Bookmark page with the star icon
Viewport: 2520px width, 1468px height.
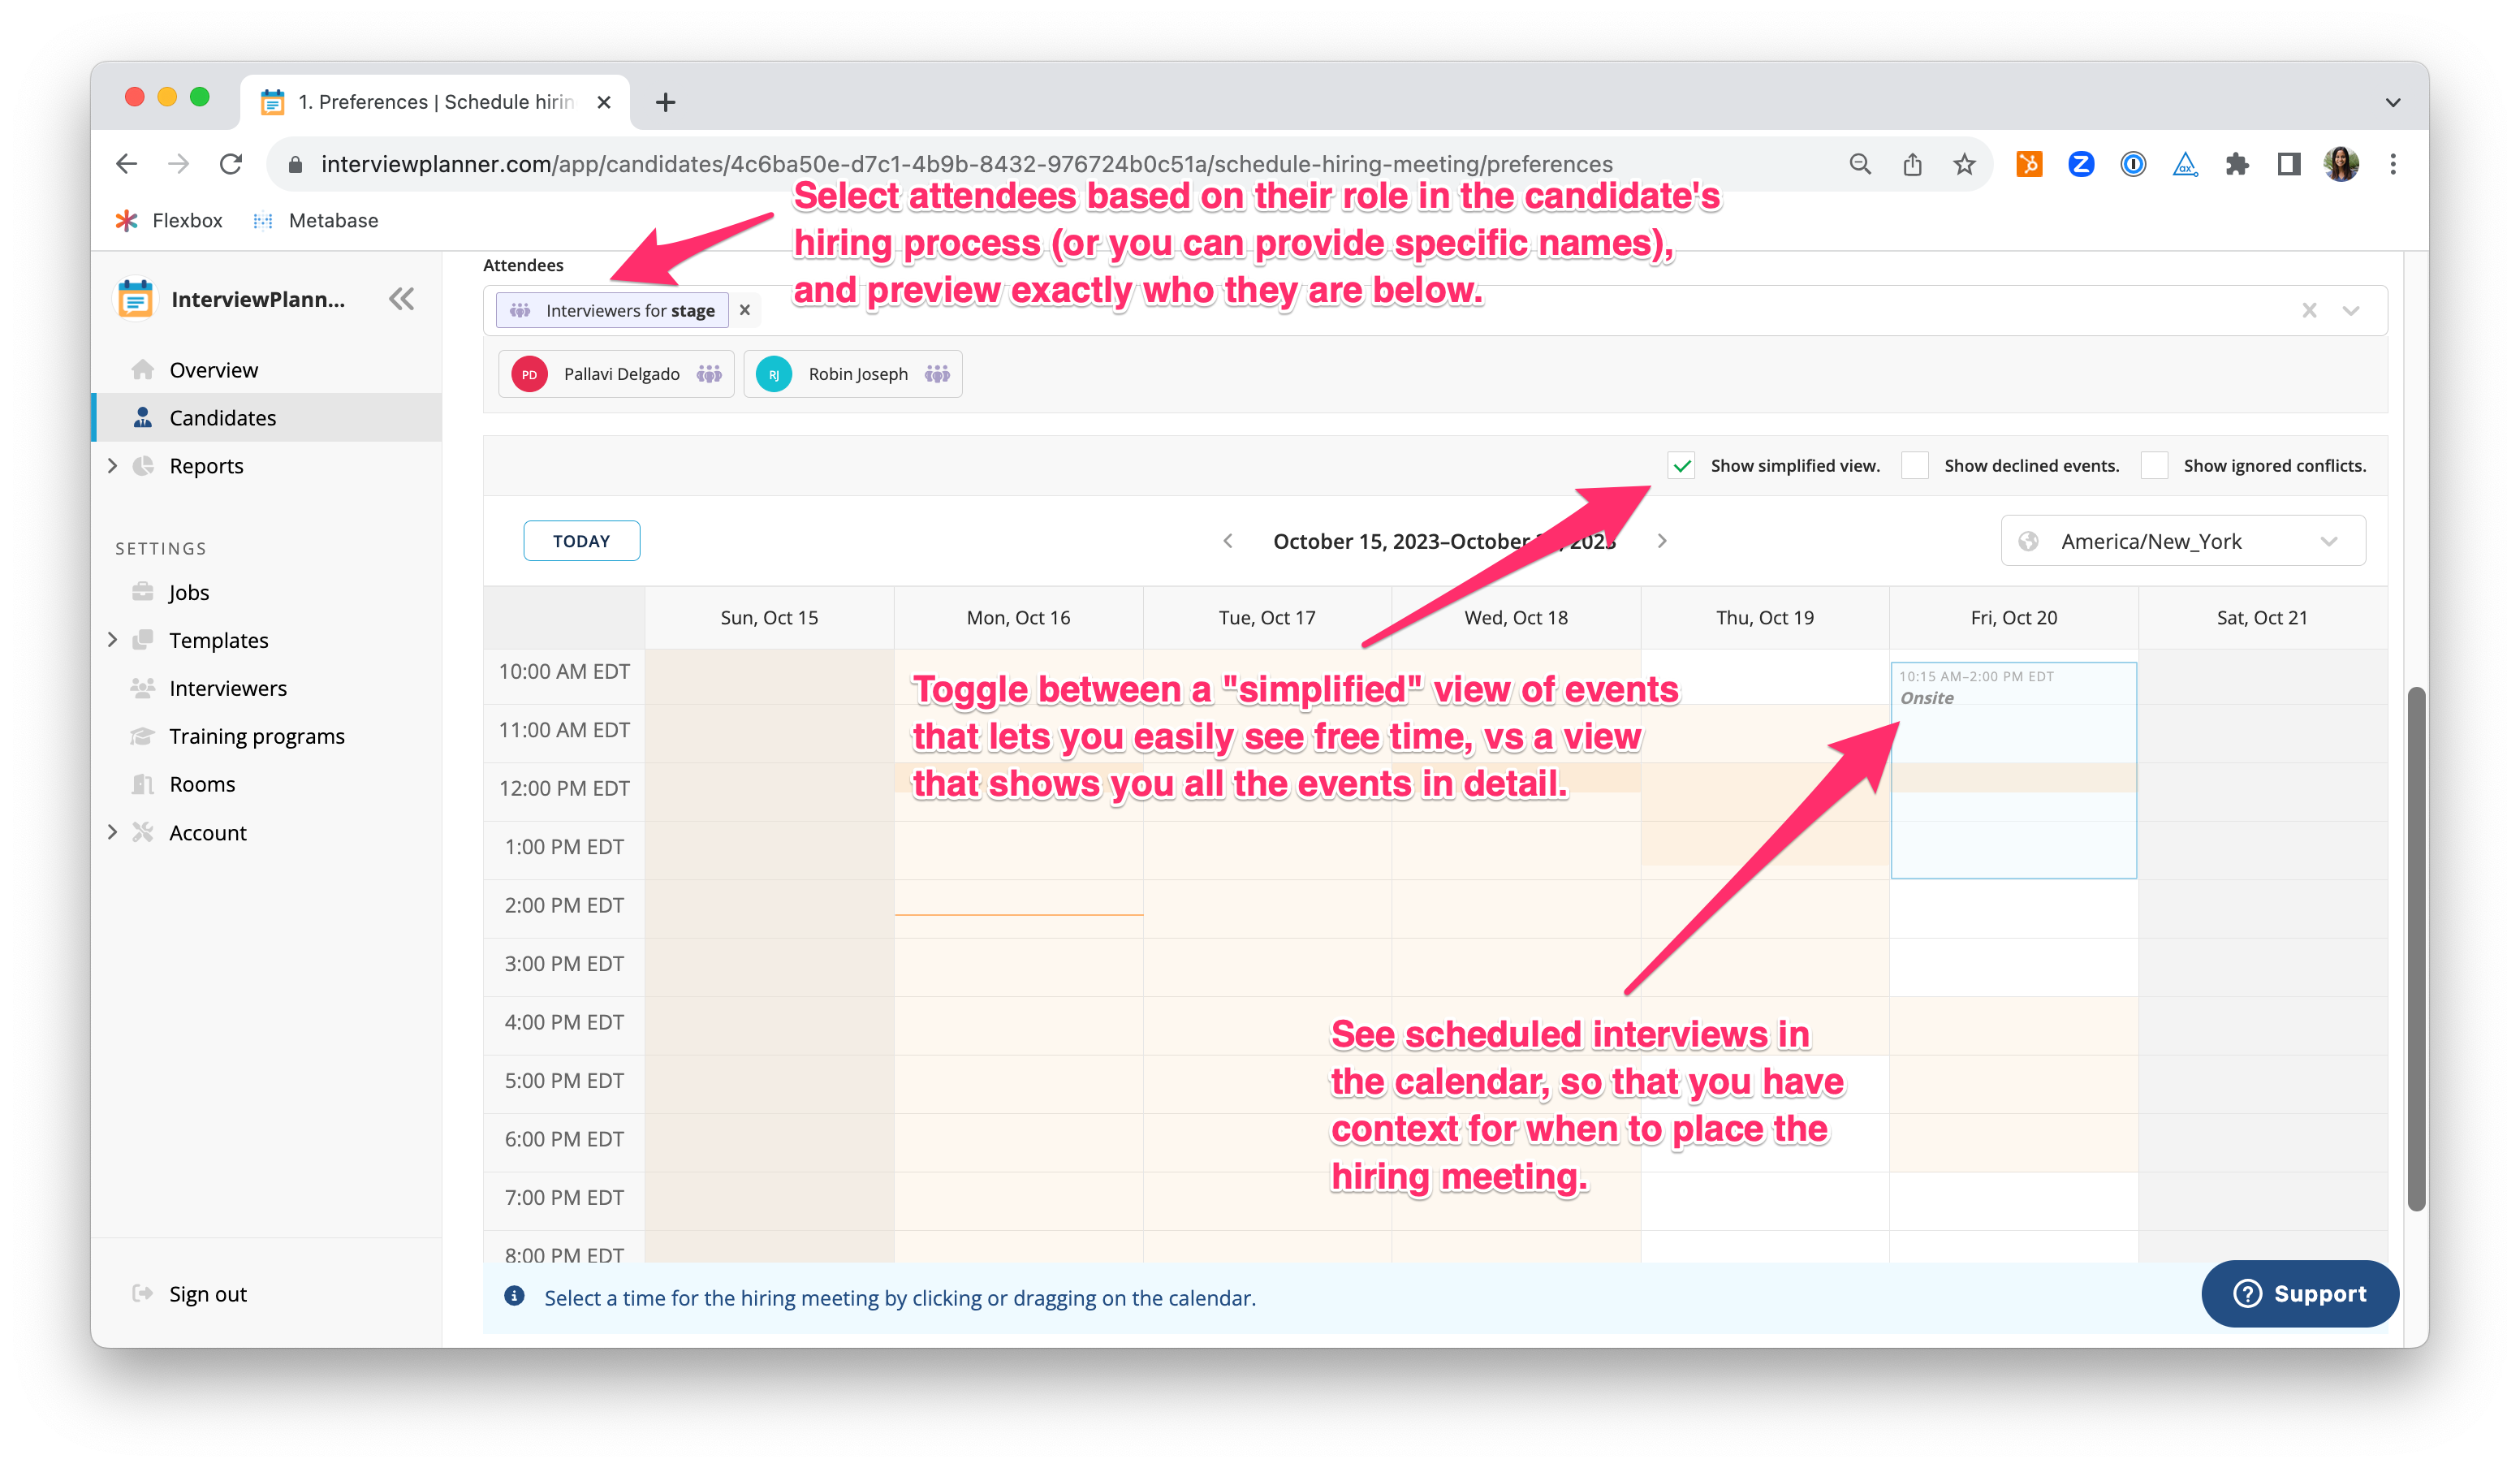(x=1964, y=164)
